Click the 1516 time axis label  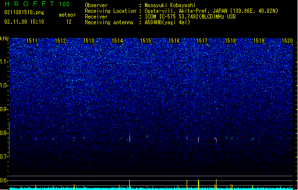click(x=174, y=41)
